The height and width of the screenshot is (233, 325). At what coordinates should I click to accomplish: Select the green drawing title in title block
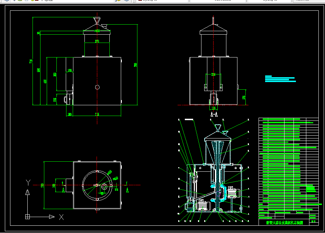[x=285, y=223]
